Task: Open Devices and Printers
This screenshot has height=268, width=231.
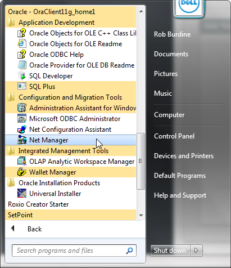Action: click(x=184, y=156)
